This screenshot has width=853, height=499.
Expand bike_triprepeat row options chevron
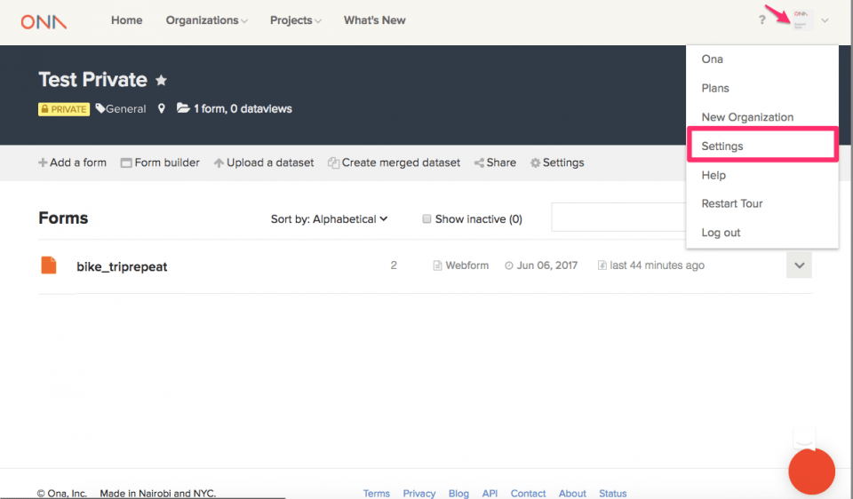click(x=799, y=265)
